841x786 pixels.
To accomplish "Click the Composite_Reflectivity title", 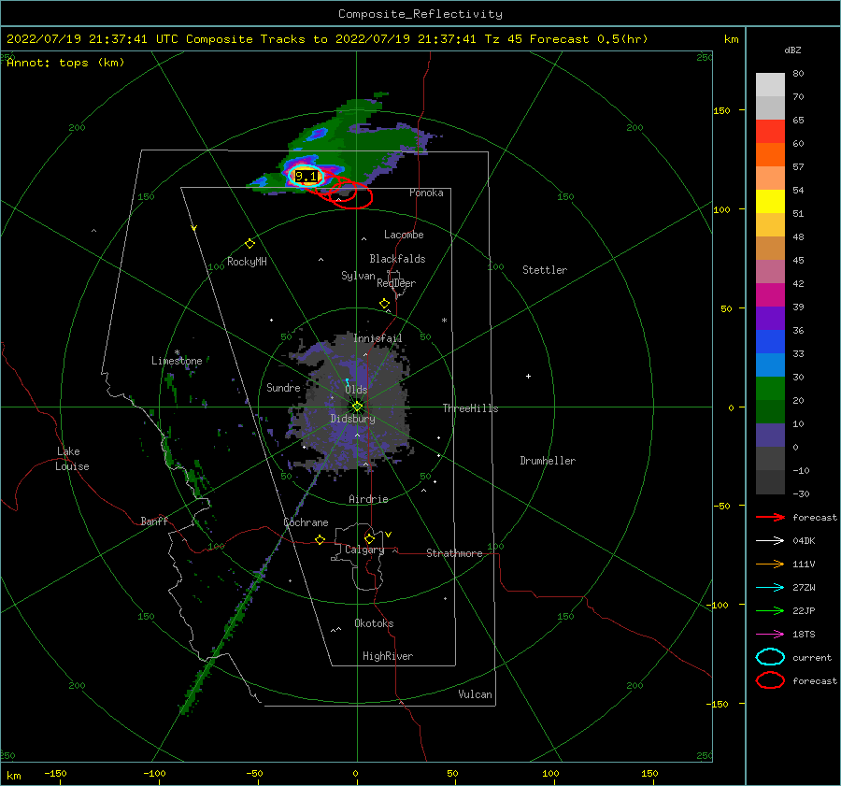I will pyautogui.click(x=420, y=14).
